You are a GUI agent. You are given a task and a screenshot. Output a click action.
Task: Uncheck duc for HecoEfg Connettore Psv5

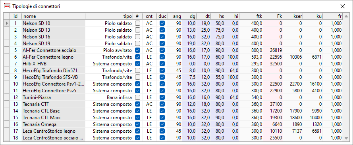click(162, 90)
